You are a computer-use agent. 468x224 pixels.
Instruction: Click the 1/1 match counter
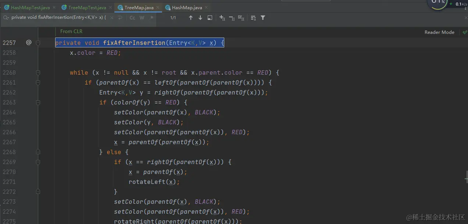point(173,18)
